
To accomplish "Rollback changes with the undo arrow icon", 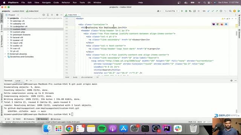I will [x=225, y=11].
